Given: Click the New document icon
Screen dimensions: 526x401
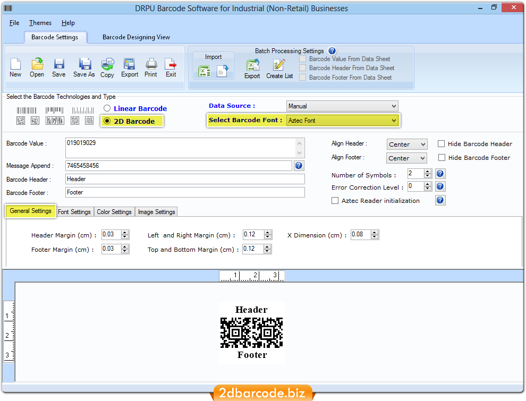Looking at the screenshot, I should click(15, 67).
